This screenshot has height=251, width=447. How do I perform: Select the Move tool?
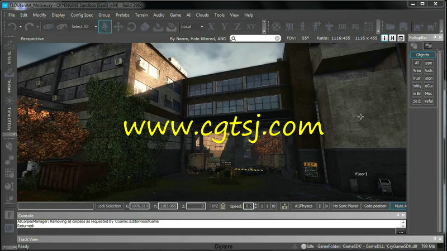(118, 27)
